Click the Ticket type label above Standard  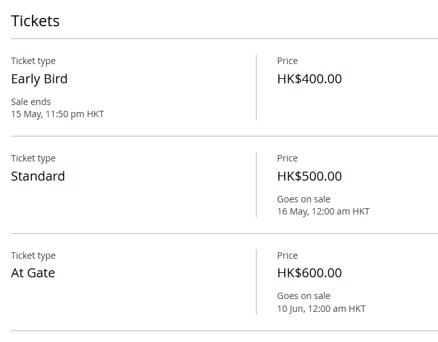click(x=33, y=158)
